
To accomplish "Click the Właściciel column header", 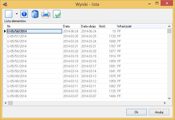I will (142, 26).
